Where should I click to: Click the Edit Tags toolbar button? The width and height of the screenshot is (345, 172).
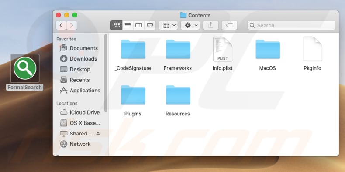(x=229, y=25)
